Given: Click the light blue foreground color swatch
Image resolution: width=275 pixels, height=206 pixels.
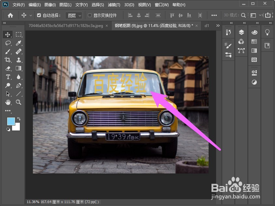Looking at the screenshot, I should (x=11, y=121).
